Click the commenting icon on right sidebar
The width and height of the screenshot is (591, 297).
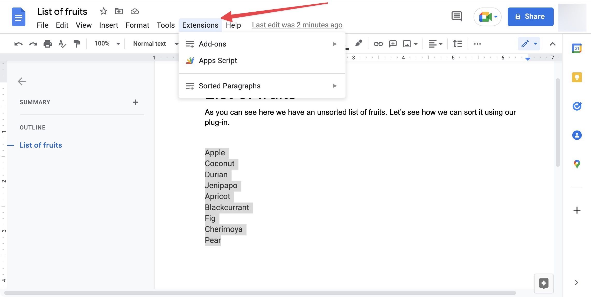[456, 17]
